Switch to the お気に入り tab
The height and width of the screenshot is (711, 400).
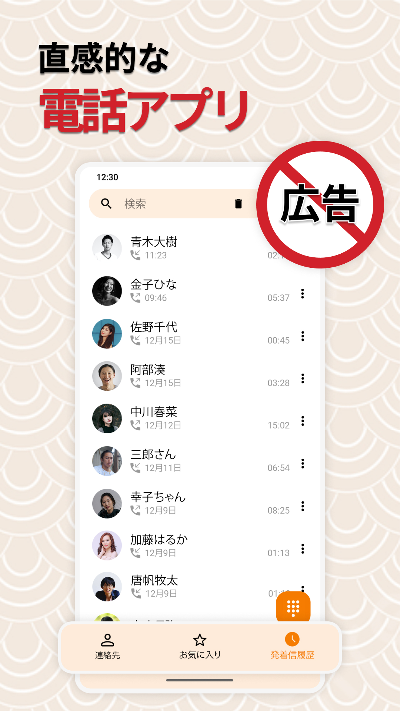coord(200,647)
